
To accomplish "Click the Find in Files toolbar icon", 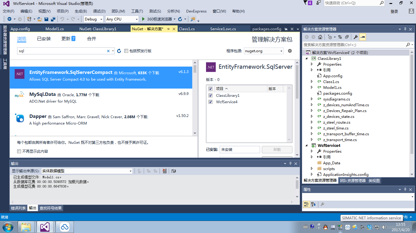I will [193, 19].
